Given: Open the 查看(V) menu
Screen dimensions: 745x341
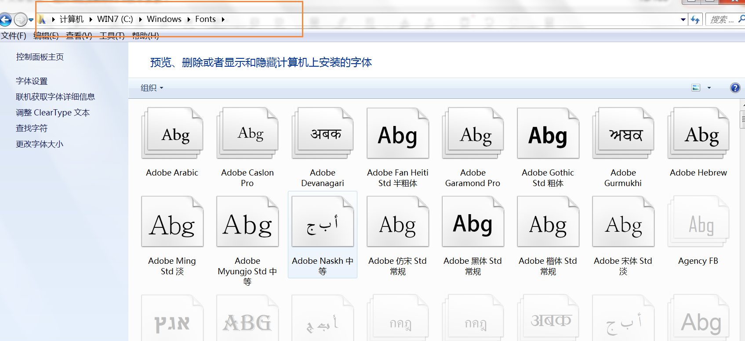Looking at the screenshot, I should tap(79, 36).
